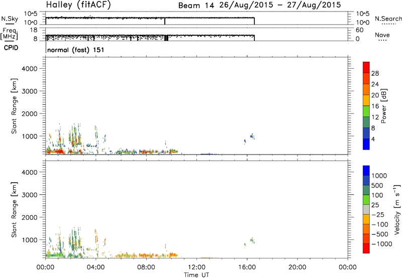Screen dimensions: 402x278
Task: Pick the gray -25 to 25 velocity segment
Action: pos(366,210)
